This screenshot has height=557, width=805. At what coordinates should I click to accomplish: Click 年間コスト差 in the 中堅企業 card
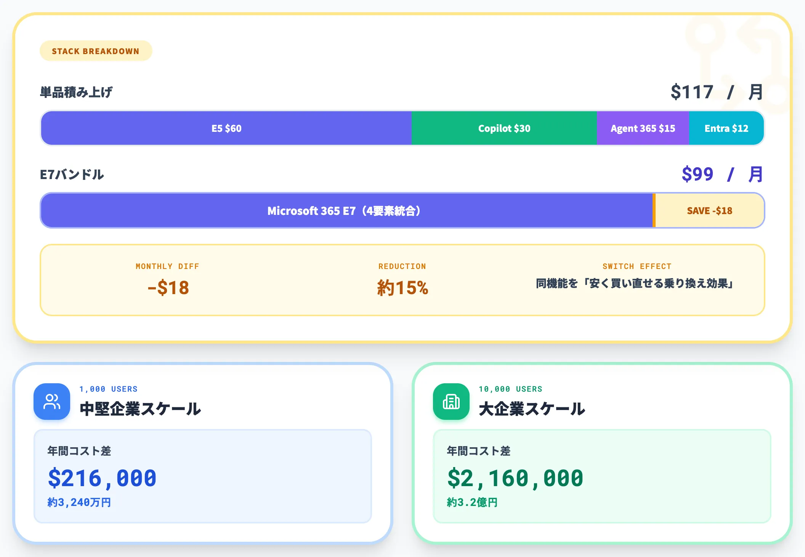point(79,451)
